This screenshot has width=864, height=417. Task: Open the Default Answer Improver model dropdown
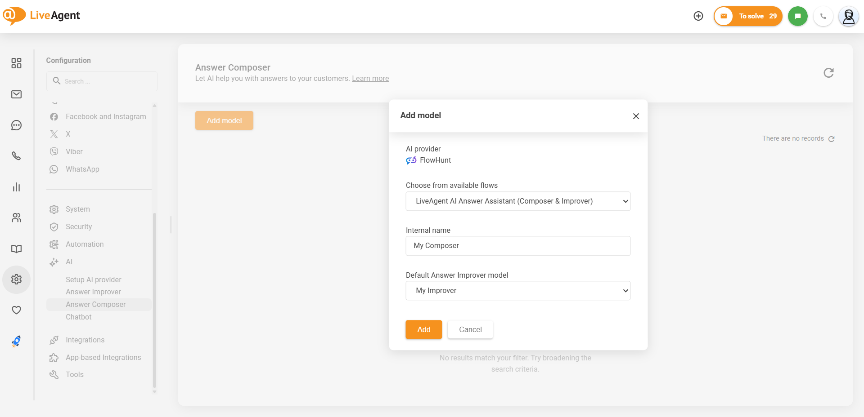tap(517, 291)
